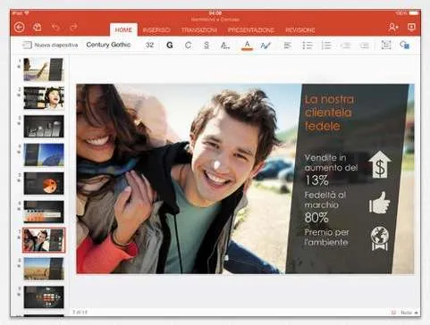Open the Century Gothic font dropdown

click(108, 45)
